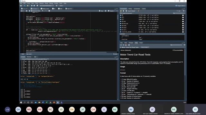Select the History tab

130,9
